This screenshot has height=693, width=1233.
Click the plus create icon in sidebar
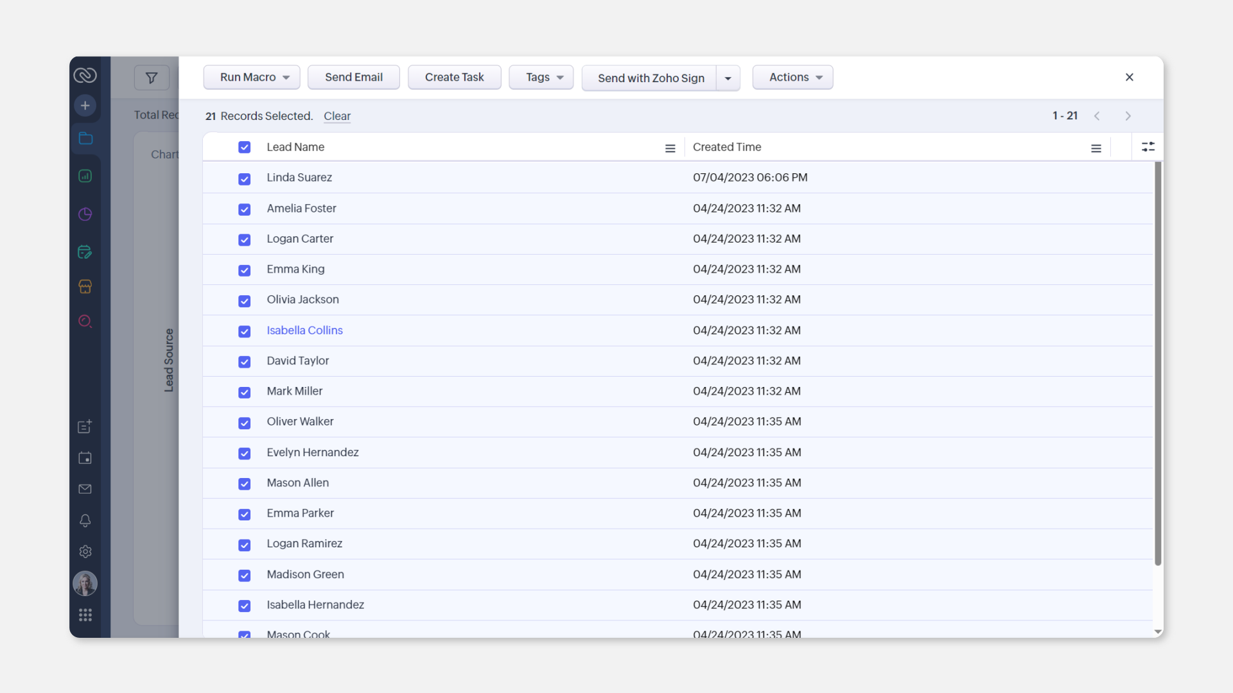tap(85, 105)
